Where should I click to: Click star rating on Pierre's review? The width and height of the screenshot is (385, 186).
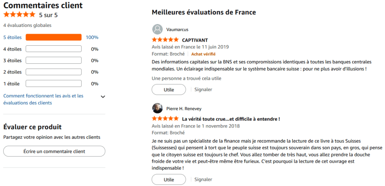(x=165, y=119)
